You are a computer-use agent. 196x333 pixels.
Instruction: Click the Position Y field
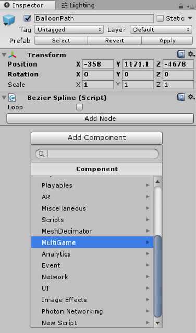[x=138, y=64]
